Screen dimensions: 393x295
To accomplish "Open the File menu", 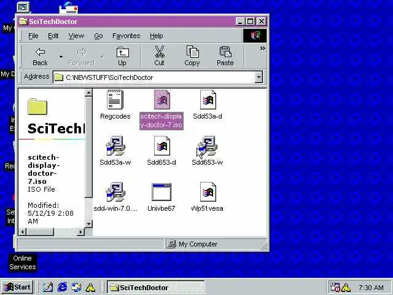I will tap(33, 36).
